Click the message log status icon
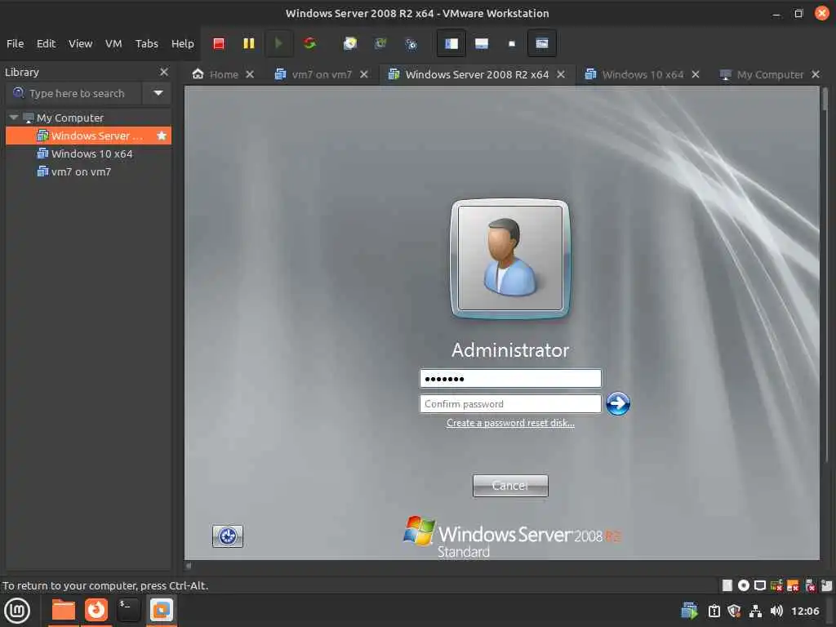The width and height of the screenshot is (836, 627). pyautogui.click(x=827, y=585)
